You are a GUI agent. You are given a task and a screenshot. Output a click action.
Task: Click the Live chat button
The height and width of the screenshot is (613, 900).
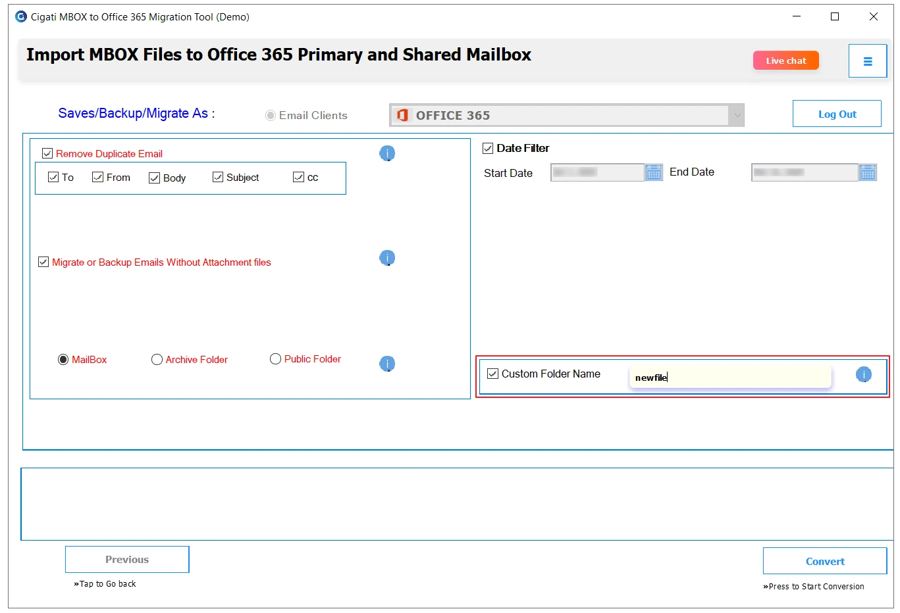[786, 61]
